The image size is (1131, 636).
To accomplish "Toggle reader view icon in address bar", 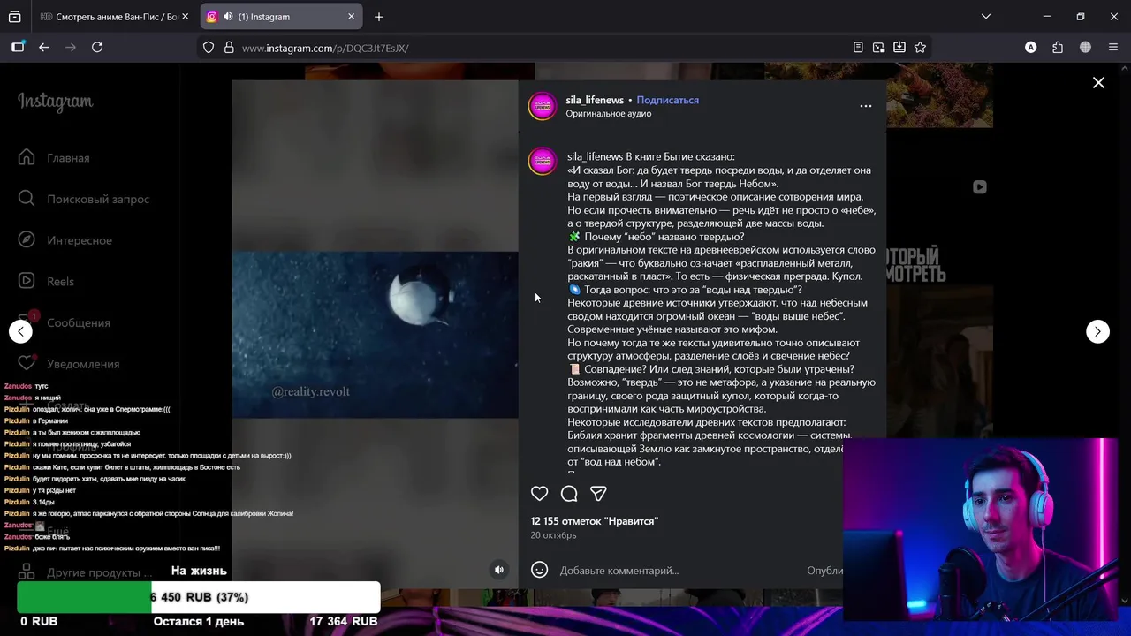I will 858,48.
